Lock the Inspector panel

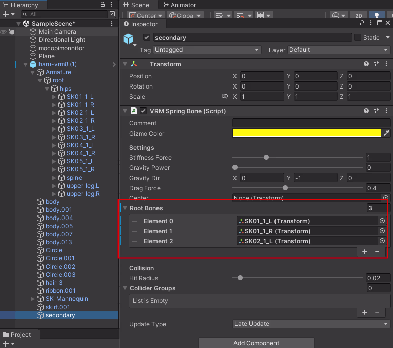362,23
